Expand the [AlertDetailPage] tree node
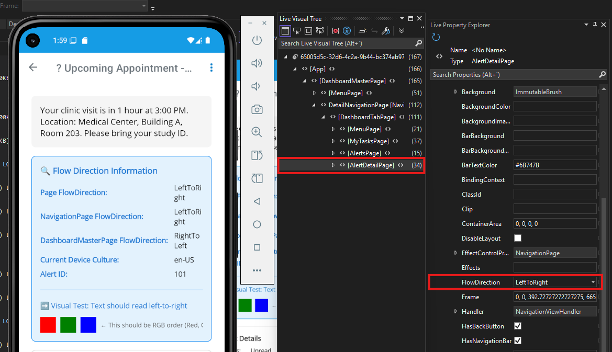This screenshot has width=612, height=352. (x=333, y=165)
